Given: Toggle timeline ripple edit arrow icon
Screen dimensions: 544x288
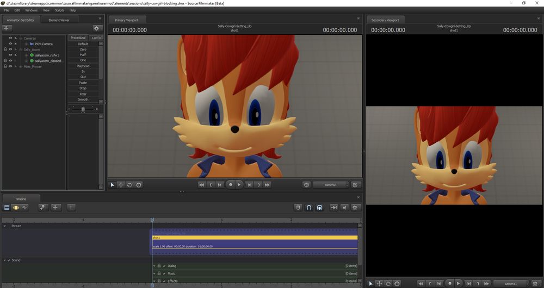Looking at the screenshot, I should coord(333,208).
